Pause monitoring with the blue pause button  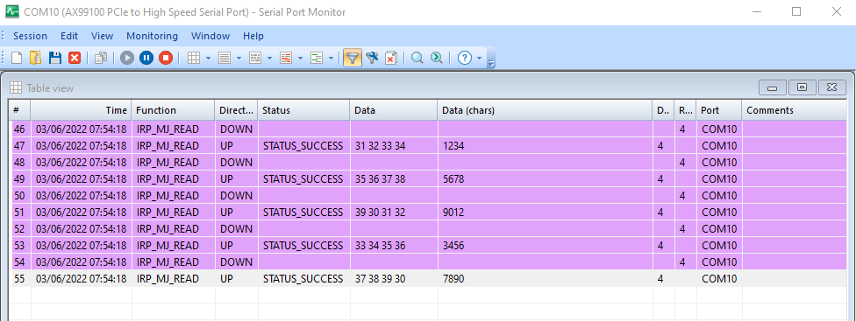(146, 58)
